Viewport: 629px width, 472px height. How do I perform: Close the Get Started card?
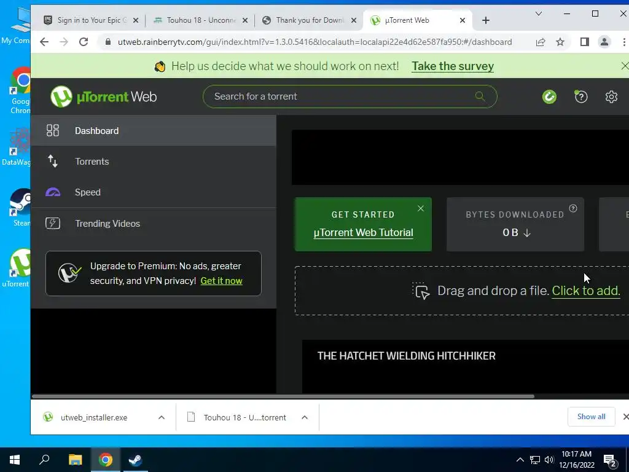pyautogui.click(x=420, y=208)
